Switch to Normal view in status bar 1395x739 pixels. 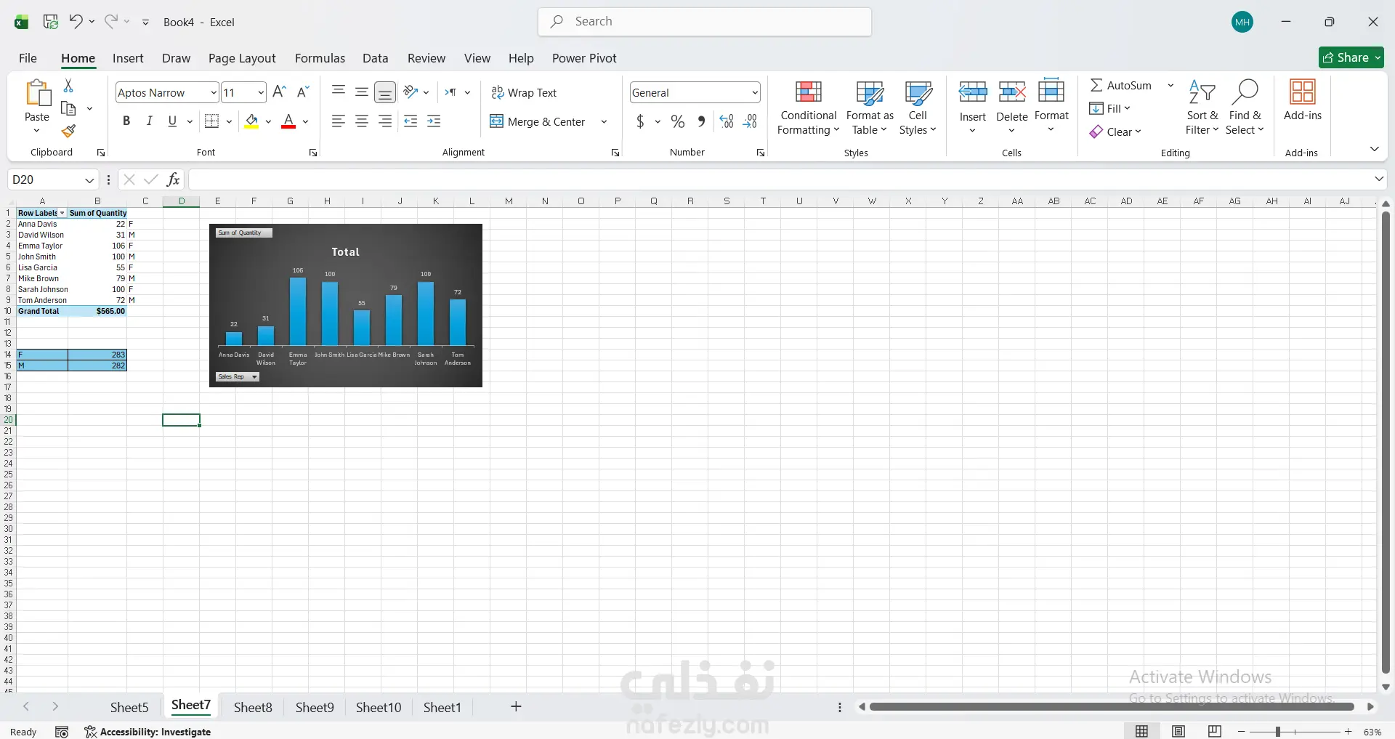[1142, 731]
